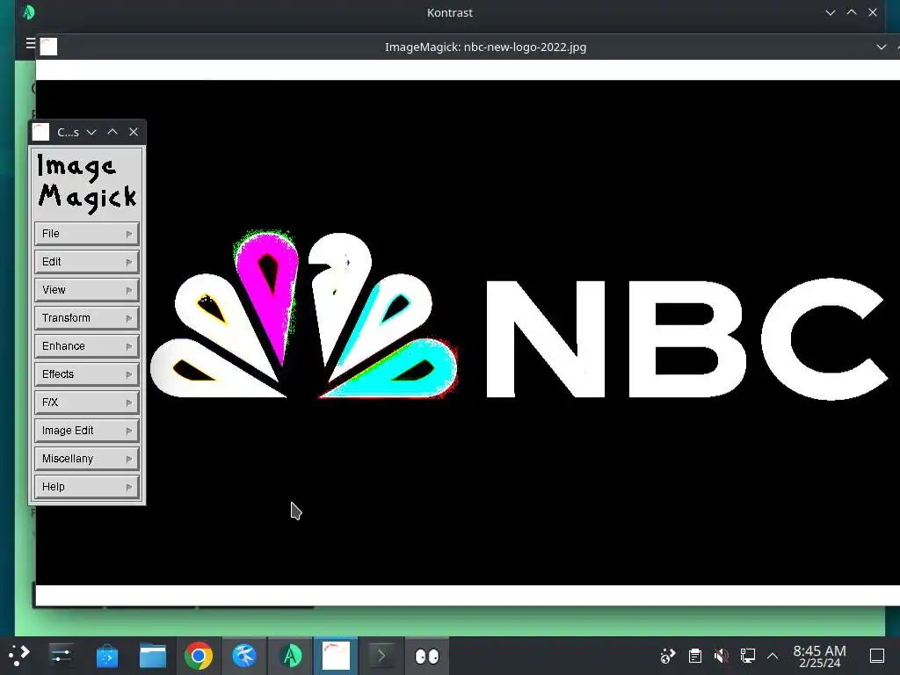The image size is (900, 675).
Task: Open the blue bird browser taskbar icon
Action: [244, 656]
